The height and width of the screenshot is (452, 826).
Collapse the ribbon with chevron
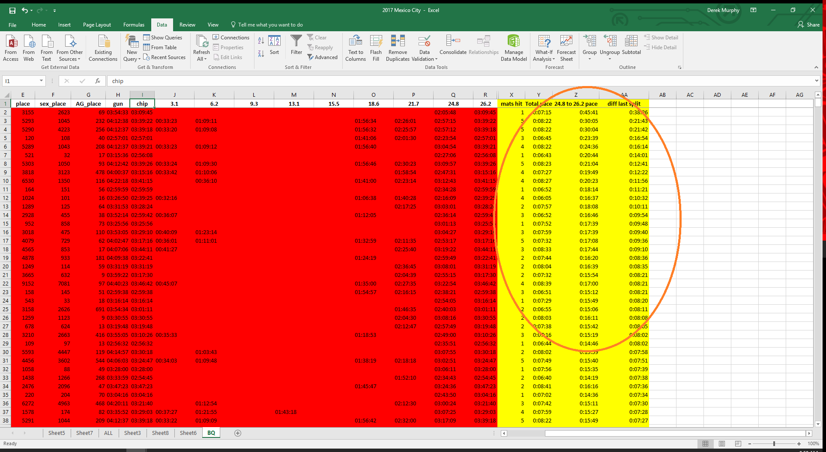tap(816, 67)
